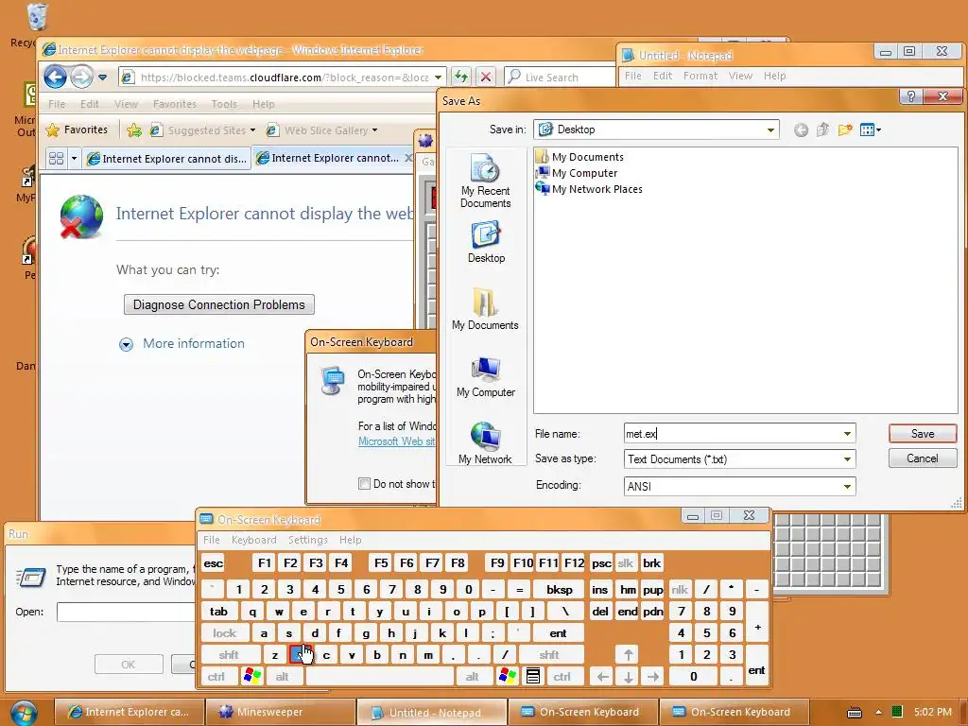The width and height of the screenshot is (968, 726).
Task: Click the application menu key on keyboard
Action: [533, 676]
